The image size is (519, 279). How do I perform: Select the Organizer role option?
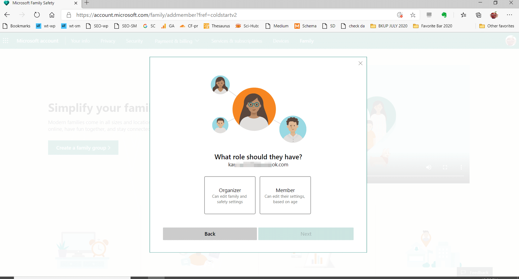(230, 195)
